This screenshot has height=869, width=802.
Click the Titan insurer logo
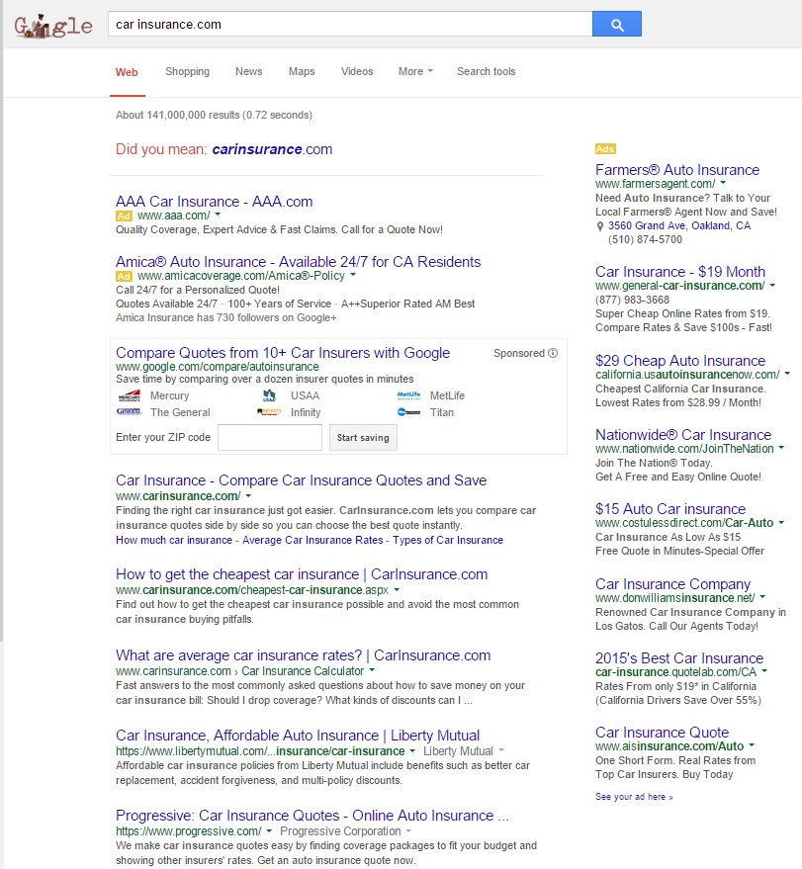(408, 412)
